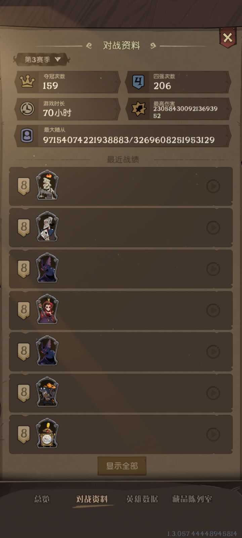This screenshot has height=538, width=242.
Task: Play replay of the first match record
Action: click(x=213, y=186)
